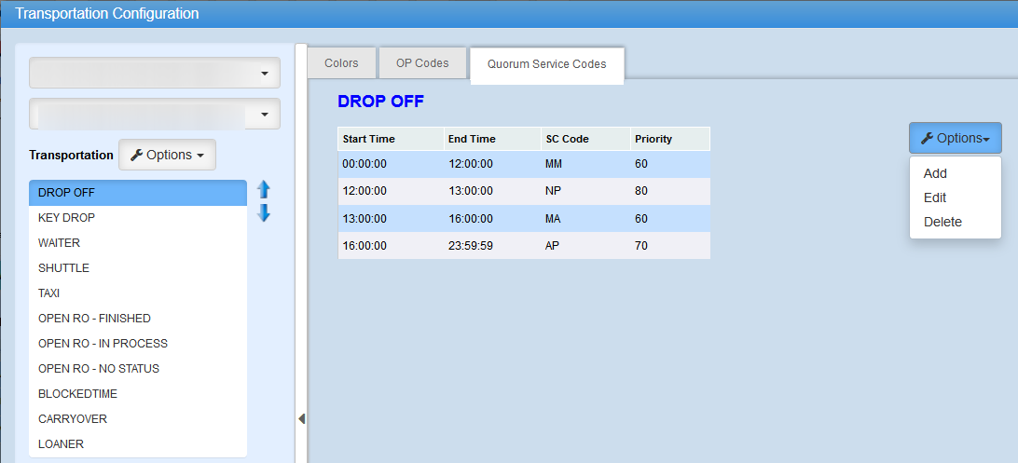
Task: Switch to the OP Codes tab
Action: tap(422, 63)
